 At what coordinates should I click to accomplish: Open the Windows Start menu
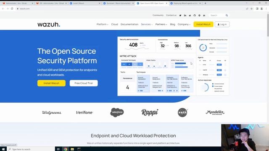coord(3,149)
